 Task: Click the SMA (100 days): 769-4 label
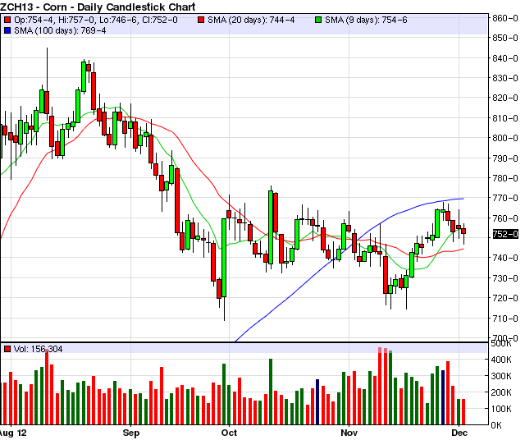[60, 31]
